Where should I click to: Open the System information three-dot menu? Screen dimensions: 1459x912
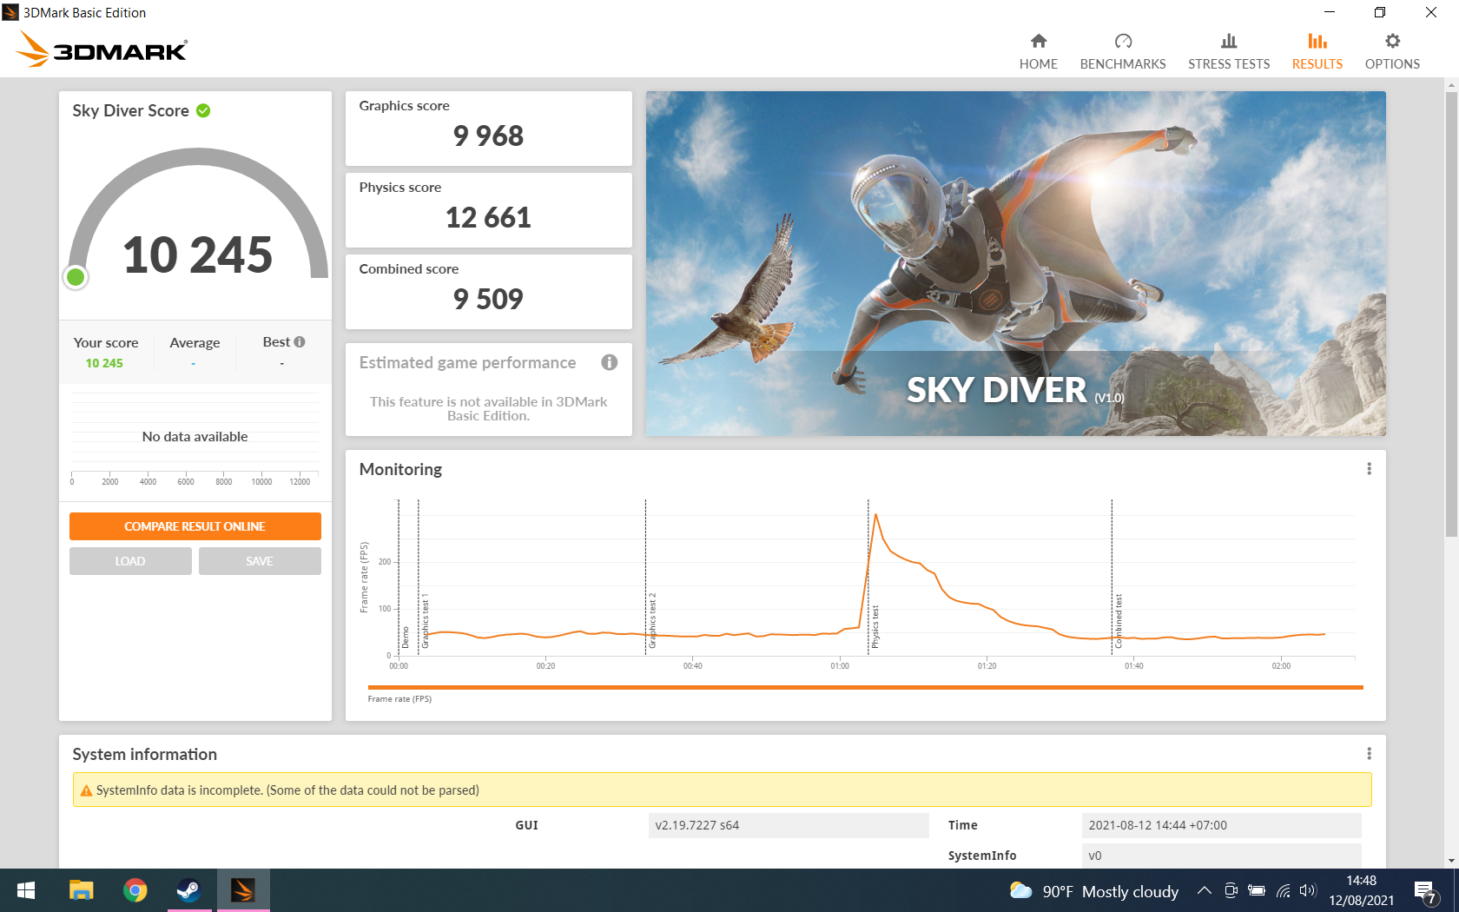(x=1369, y=754)
